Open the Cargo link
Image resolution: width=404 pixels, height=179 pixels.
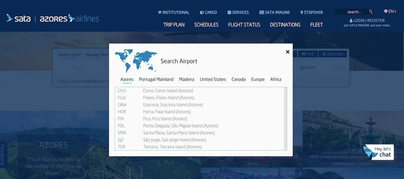(x=208, y=13)
